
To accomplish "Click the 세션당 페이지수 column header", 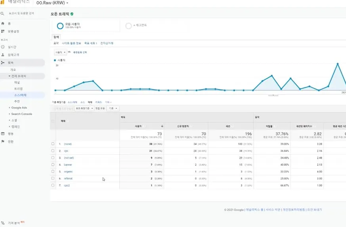I will tap(304, 126).
